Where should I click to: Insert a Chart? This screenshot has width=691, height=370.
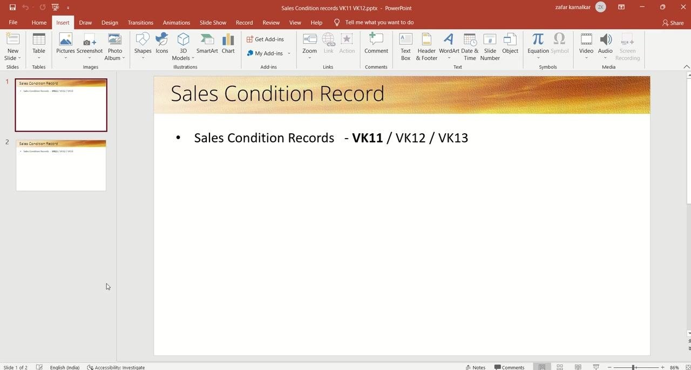click(x=228, y=43)
